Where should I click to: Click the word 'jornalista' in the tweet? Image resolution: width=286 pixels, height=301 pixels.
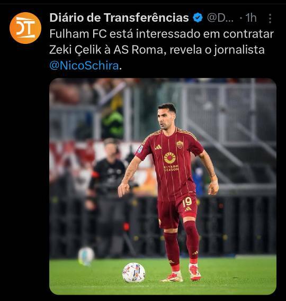point(239,50)
